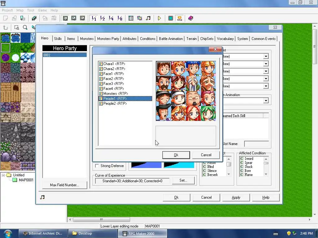Switch to the Common Events tab
This screenshot has width=318, height=238.
pyautogui.click(x=263, y=39)
